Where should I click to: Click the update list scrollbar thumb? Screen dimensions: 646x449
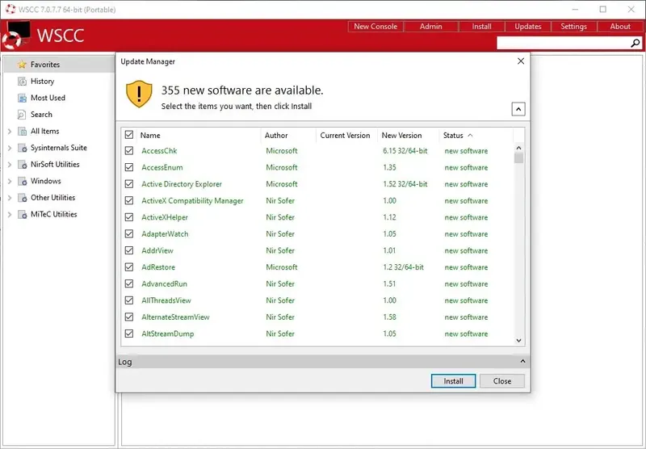(x=518, y=157)
